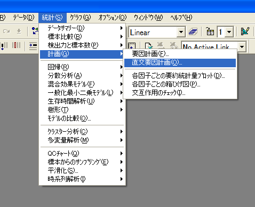Viewport: 255px width, 207px height.
Task: Click the first grayed-out link icon
Action: tap(161, 45)
